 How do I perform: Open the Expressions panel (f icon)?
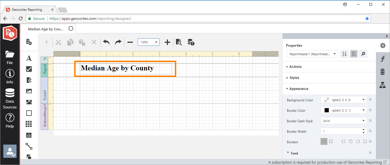pyautogui.click(x=383, y=59)
